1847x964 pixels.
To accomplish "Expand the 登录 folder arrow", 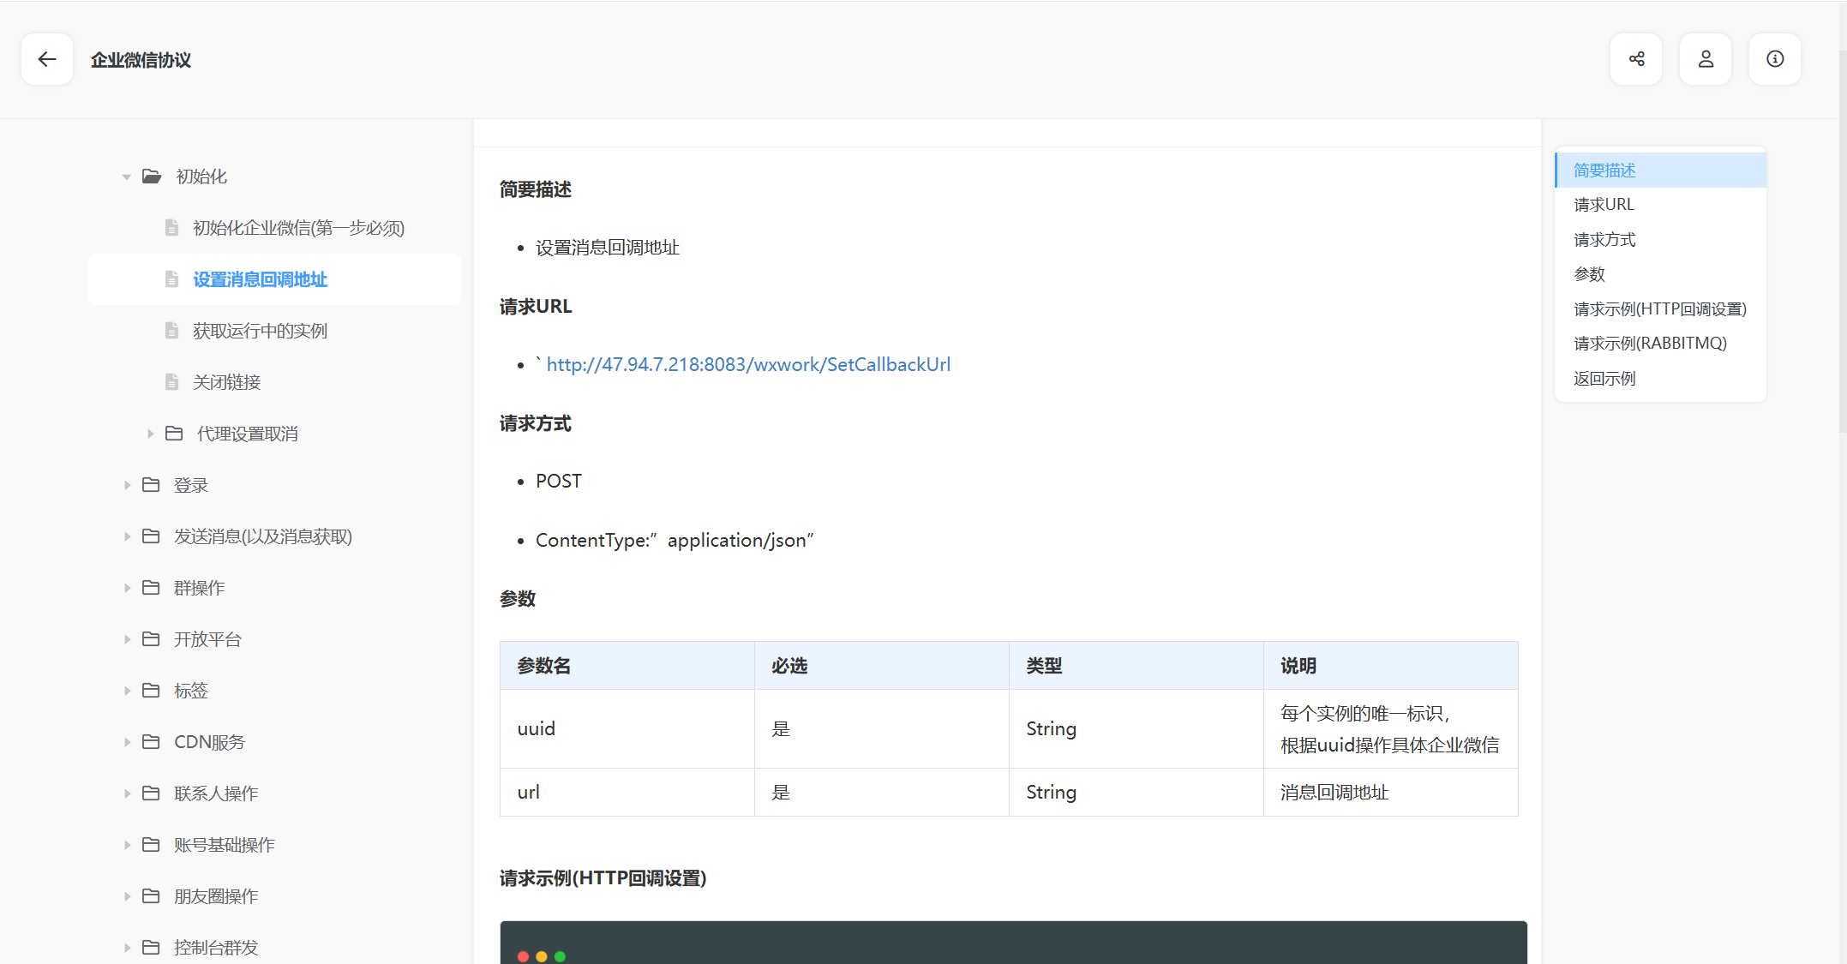I will (x=127, y=486).
